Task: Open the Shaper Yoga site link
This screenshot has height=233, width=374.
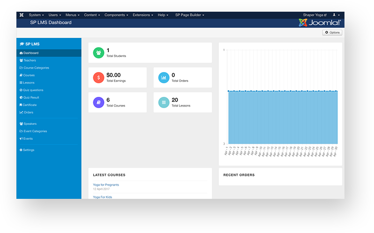Action: pos(315,15)
